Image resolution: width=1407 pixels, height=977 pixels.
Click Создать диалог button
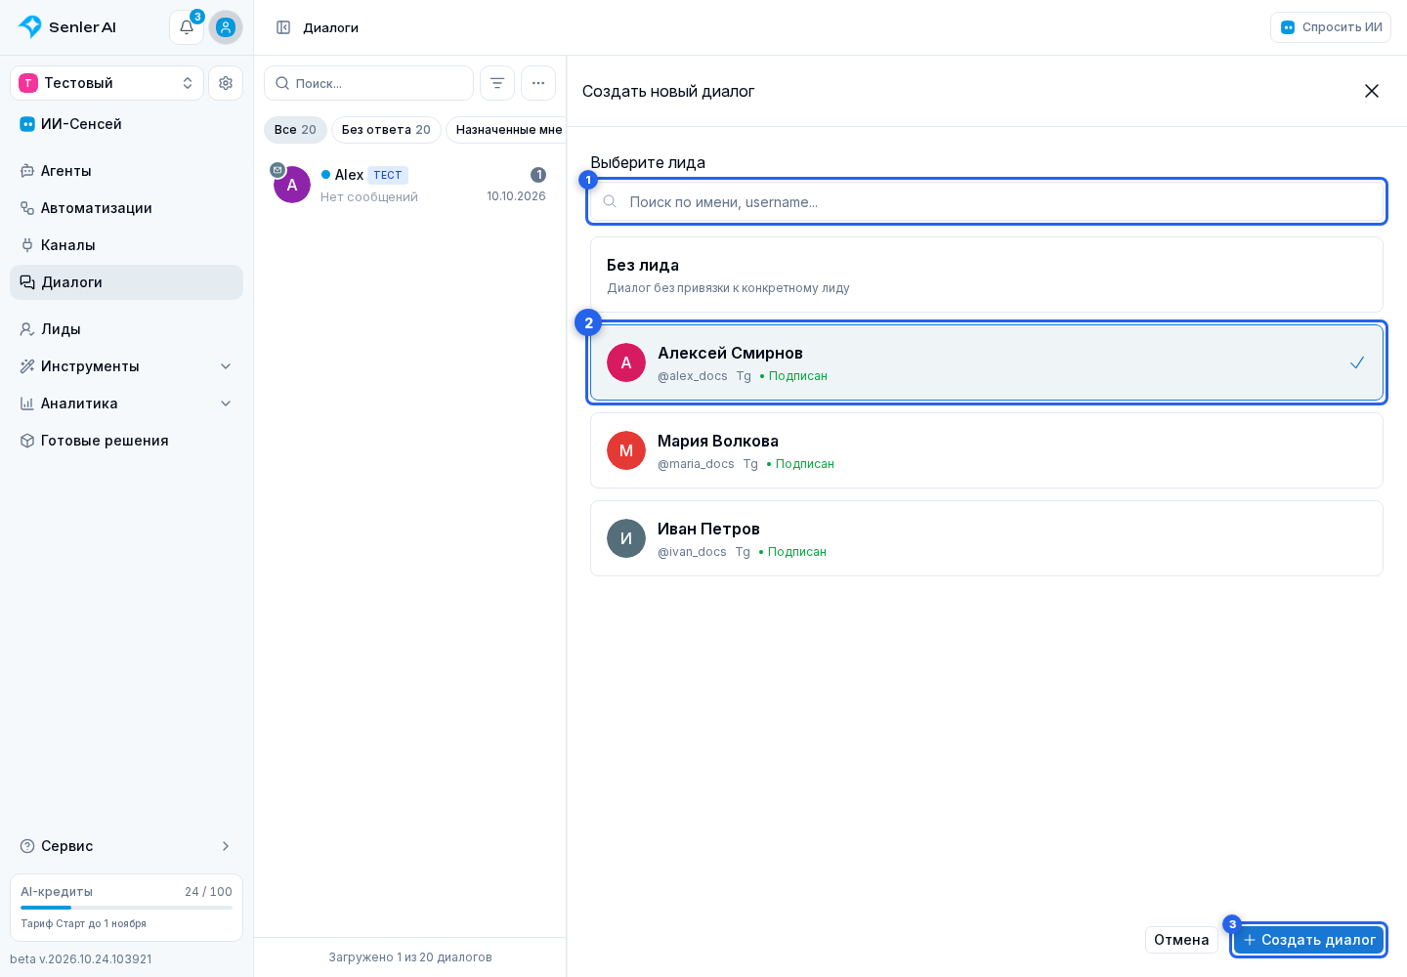(1308, 940)
